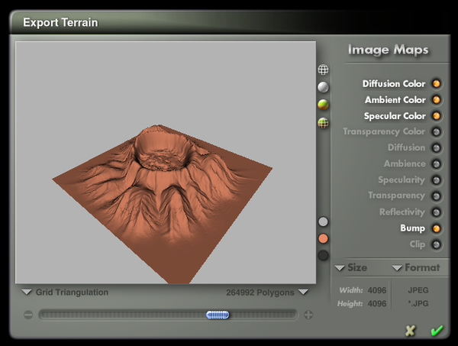Toggle the Specular Color image map
Image resolution: width=458 pixels, height=346 pixels.
pos(437,116)
